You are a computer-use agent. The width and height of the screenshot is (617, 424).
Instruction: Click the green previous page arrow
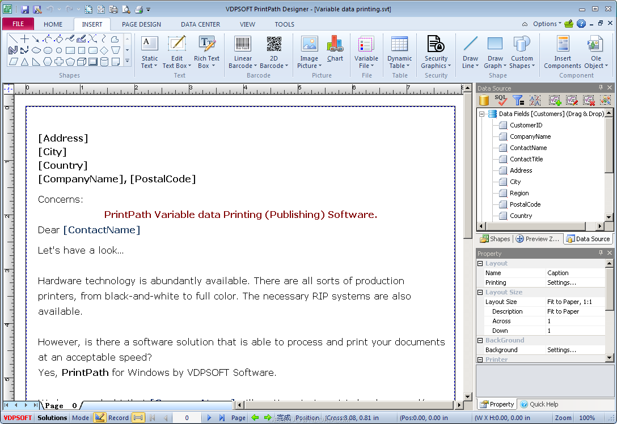tap(255, 418)
